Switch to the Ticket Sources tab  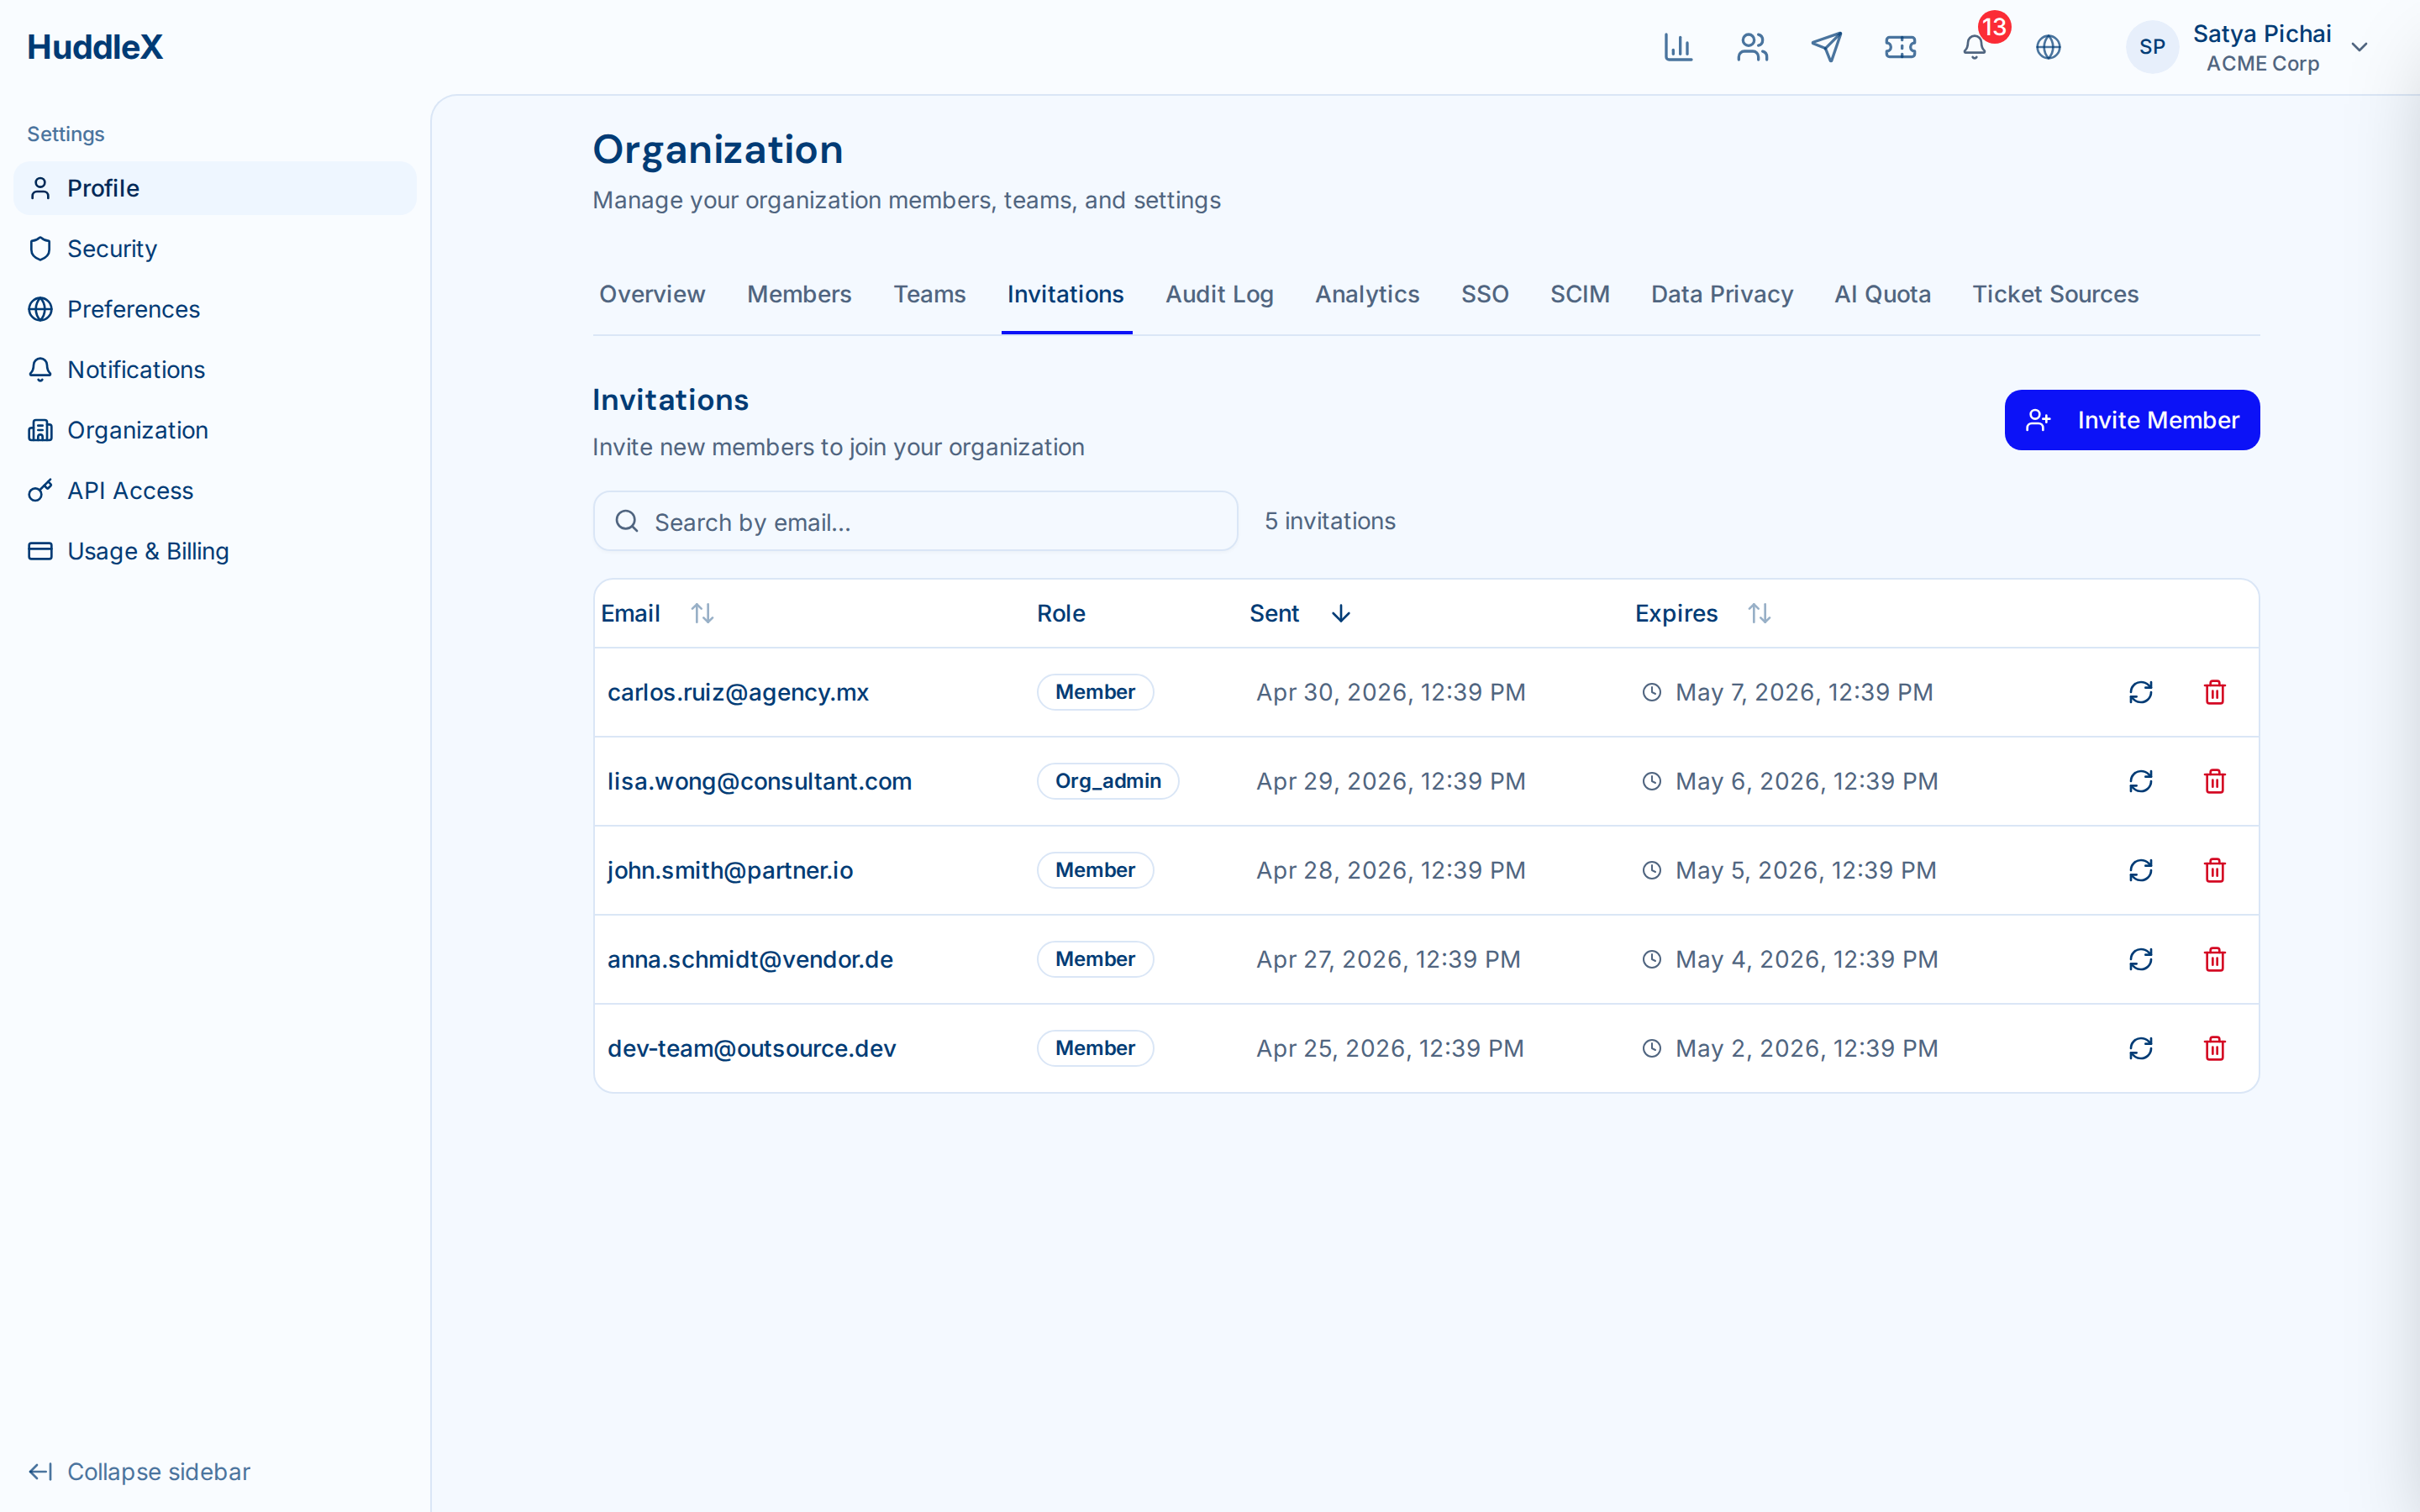[2055, 294]
